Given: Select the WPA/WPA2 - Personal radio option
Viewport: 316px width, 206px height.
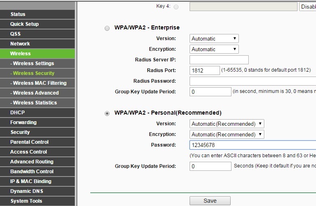Looking at the screenshot, I should [x=107, y=113].
